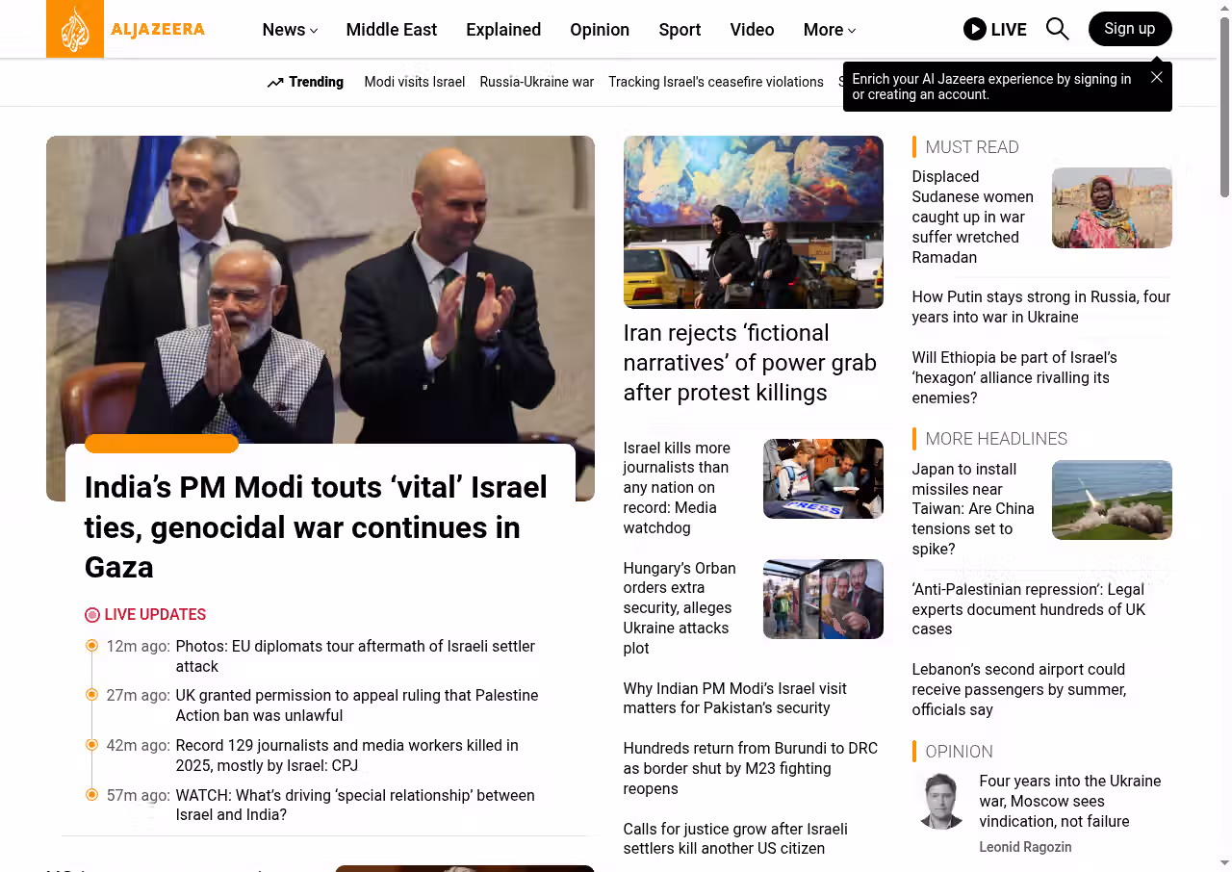This screenshot has width=1232, height=872.
Task: Click the page vertical scrollbar
Action: [1224, 436]
